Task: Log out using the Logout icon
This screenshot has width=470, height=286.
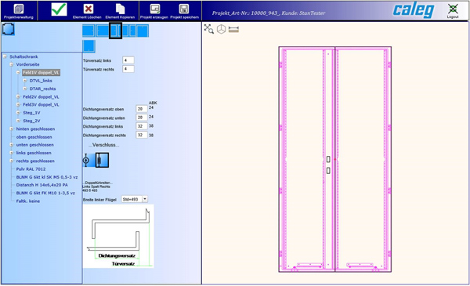Action: tap(453, 9)
